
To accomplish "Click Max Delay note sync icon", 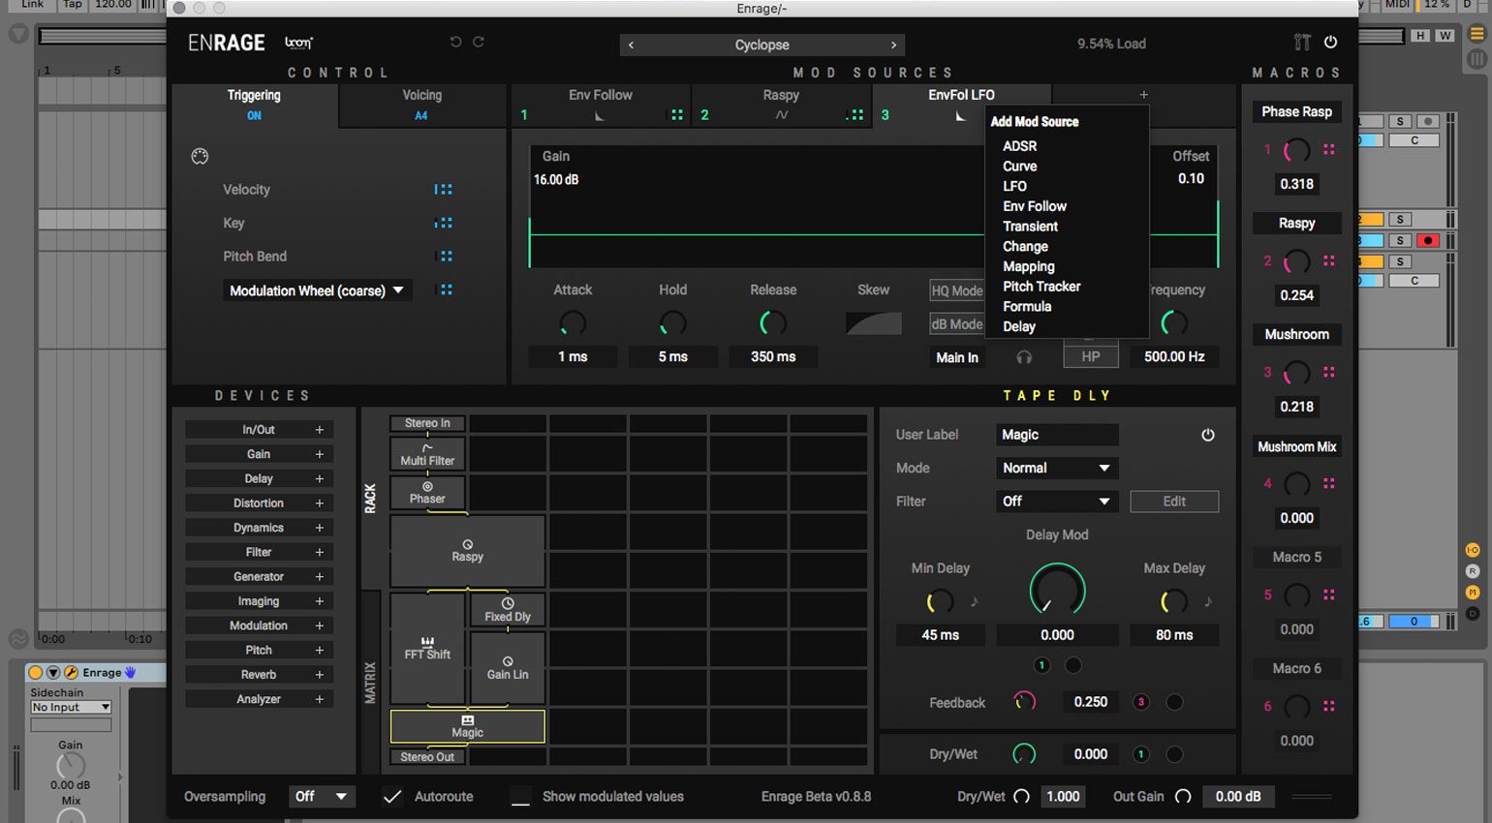I will click(x=1207, y=601).
